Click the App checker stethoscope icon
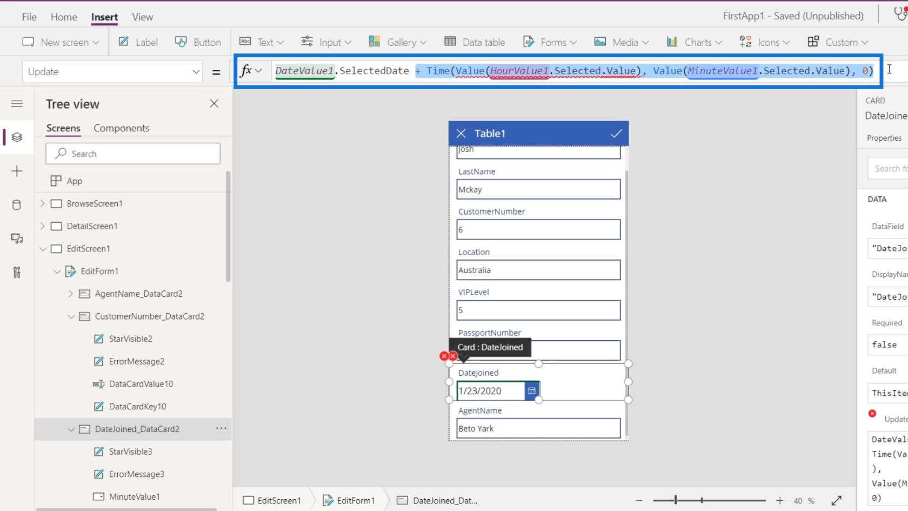This screenshot has height=511, width=908. [x=900, y=14]
